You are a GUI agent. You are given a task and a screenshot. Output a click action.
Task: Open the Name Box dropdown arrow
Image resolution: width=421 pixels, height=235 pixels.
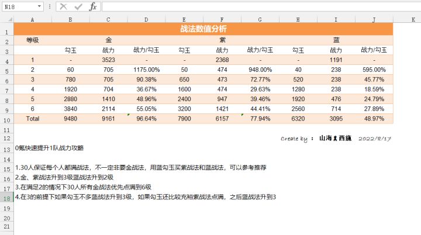coord(40,6)
